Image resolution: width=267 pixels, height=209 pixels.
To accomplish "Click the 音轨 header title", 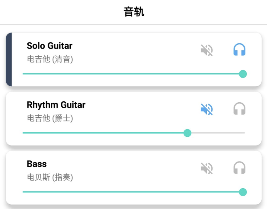I will (133, 12).
